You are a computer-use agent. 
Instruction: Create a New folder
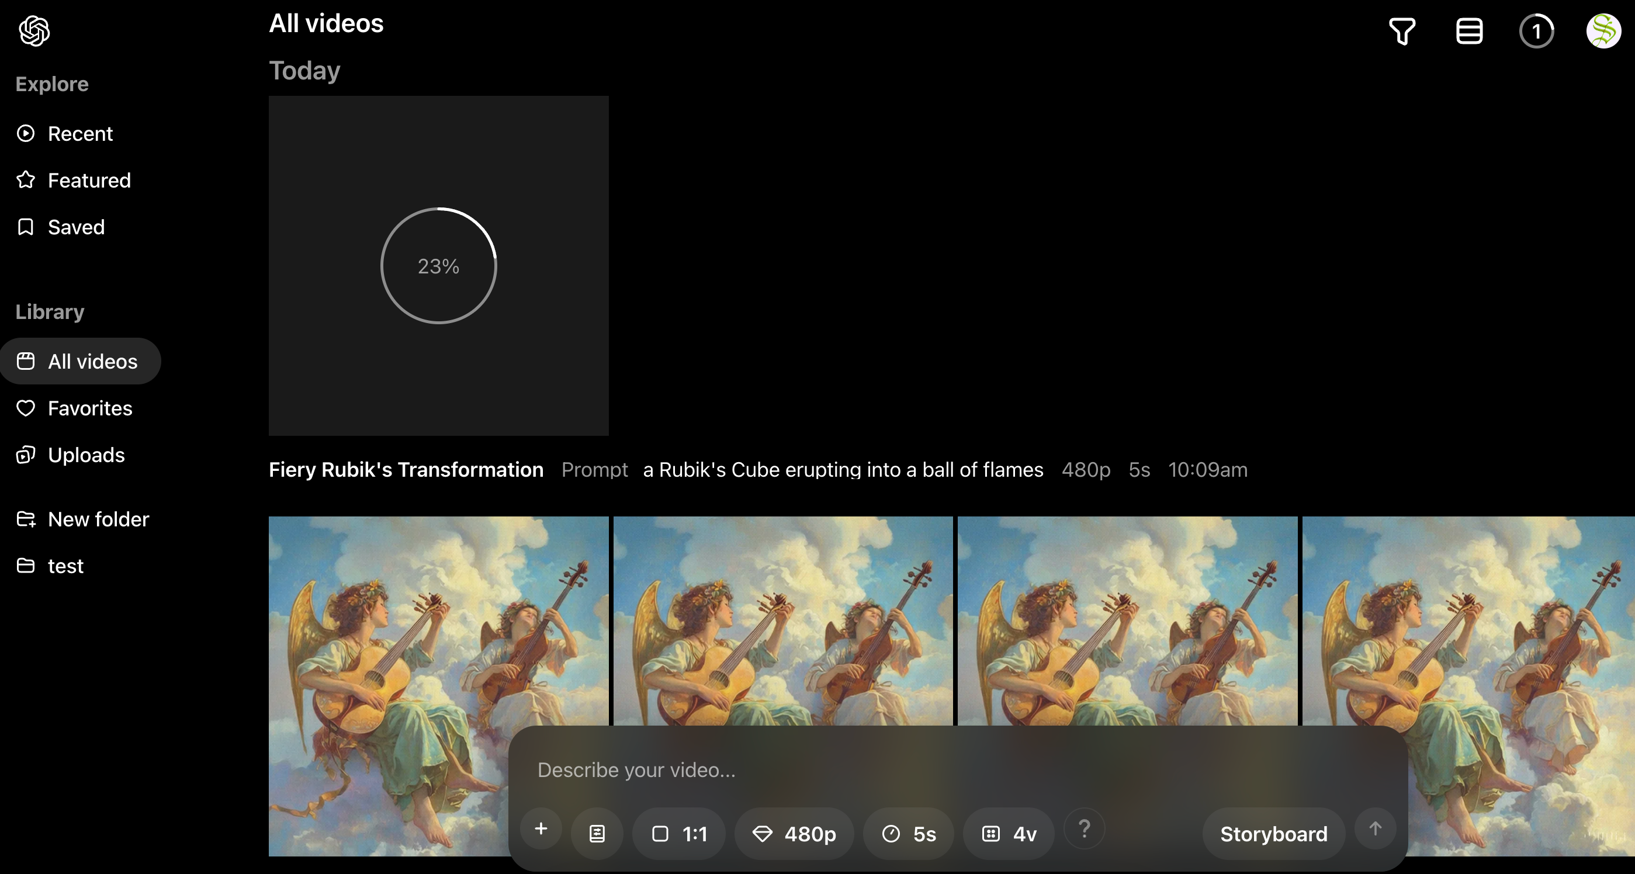(98, 520)
